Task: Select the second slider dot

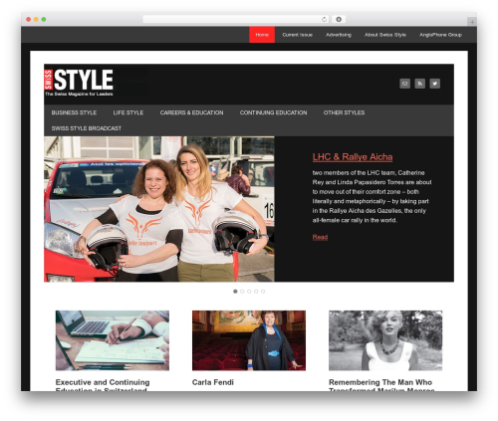Action: 242,292
